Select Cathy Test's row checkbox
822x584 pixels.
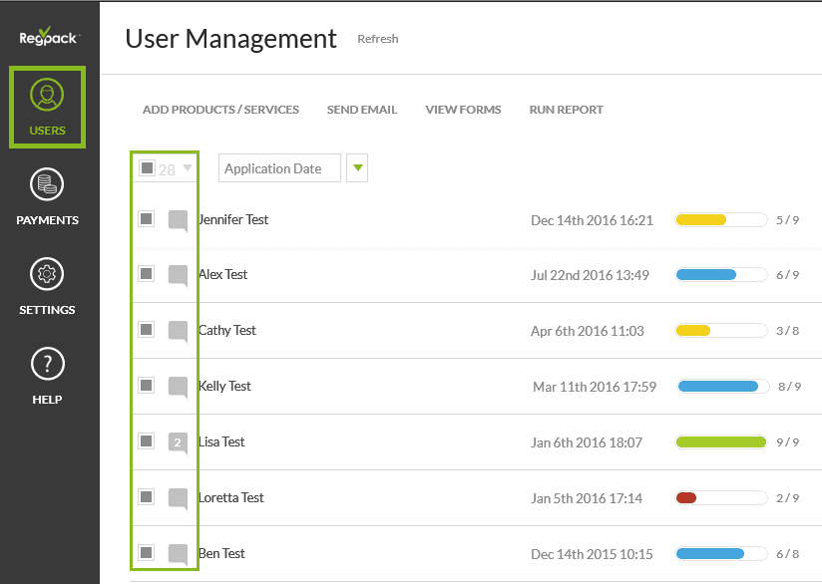click(x=147, y=330)
